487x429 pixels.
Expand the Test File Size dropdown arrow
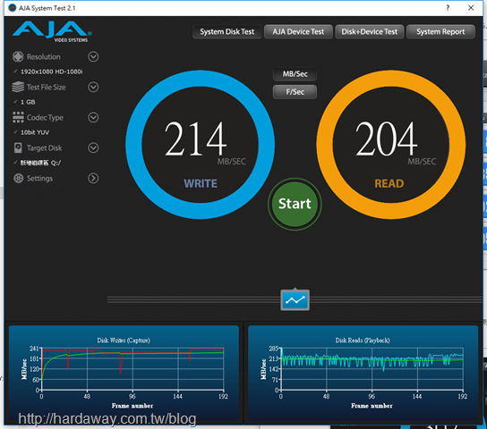pyautogui.click(x=93, y=87)
